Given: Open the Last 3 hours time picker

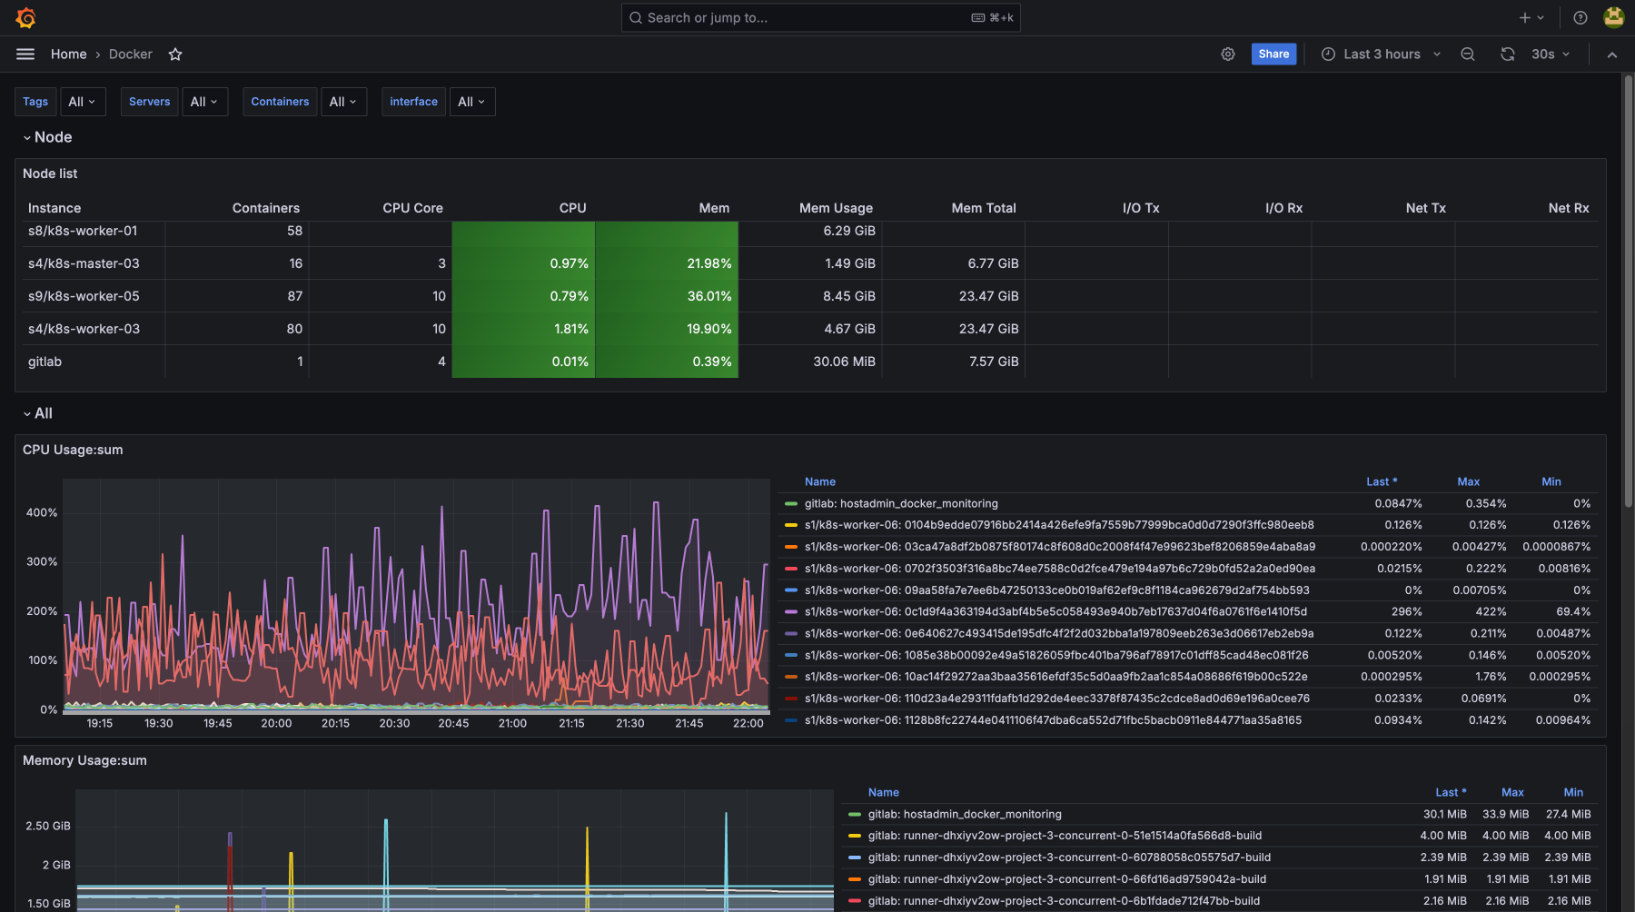Looking at the screenshot, I should click(x=1381, y=55).
